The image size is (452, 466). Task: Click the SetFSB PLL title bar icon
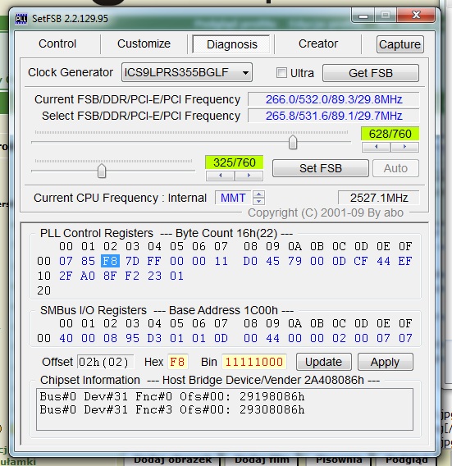[x=21, y=19]
